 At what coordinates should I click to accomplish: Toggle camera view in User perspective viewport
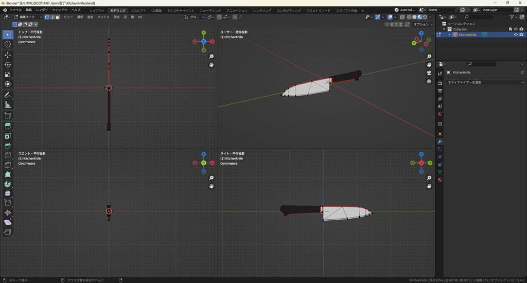(x=429, y=73)
